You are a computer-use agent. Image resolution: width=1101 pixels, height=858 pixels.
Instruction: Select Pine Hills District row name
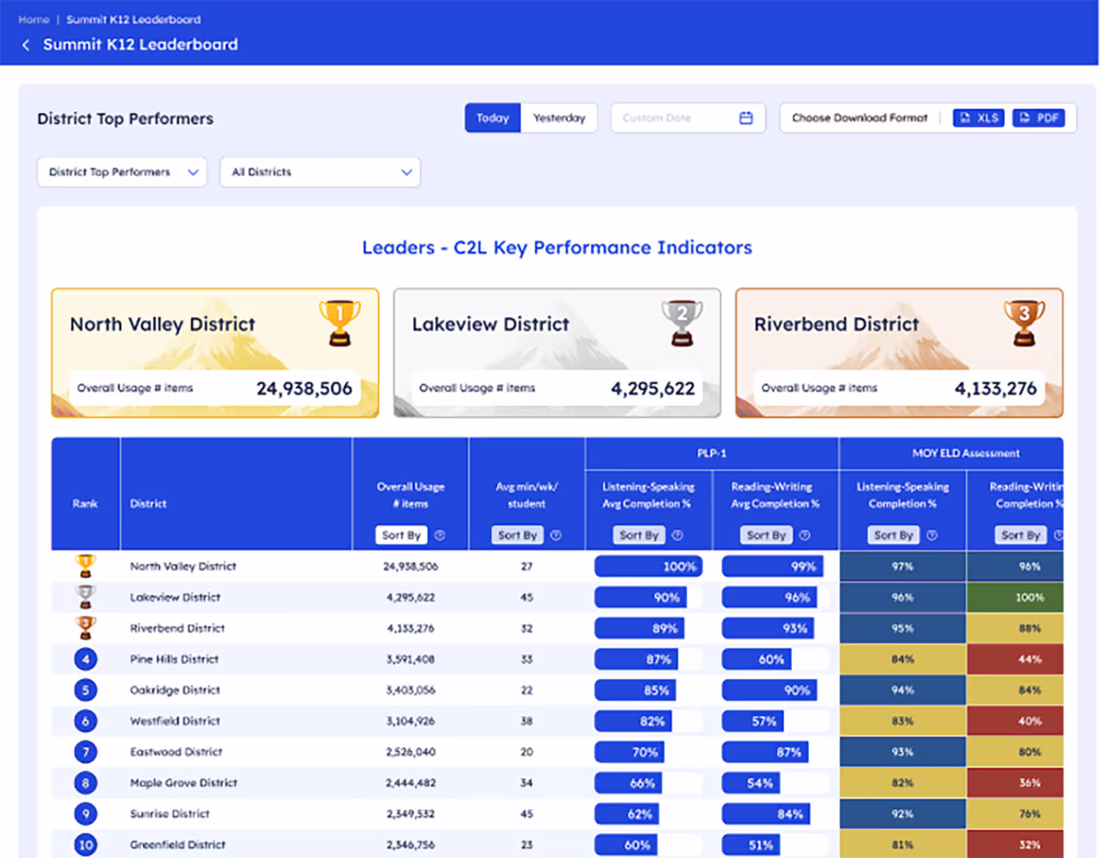(x=175, y=659)
